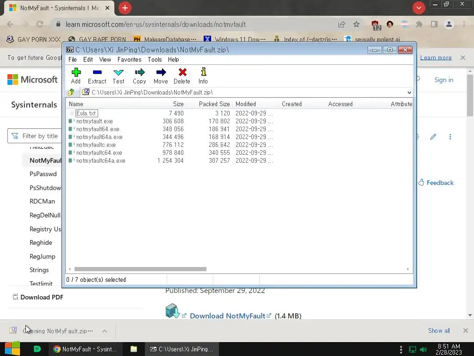Open the Favorites menu in 7-Zip
The width and height of the screenshot is (474, 356).
[x=130, y=60]
